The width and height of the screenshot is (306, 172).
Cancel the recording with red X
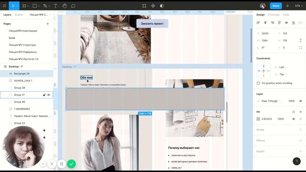pos(52,164)
